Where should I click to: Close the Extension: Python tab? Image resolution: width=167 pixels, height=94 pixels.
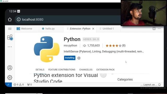(93, 29)
